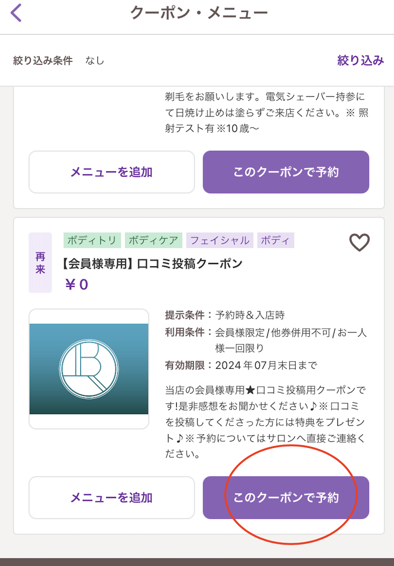Select the フェイシャル category tag
The height and width of the screenshot is (566, 394).
220,240
